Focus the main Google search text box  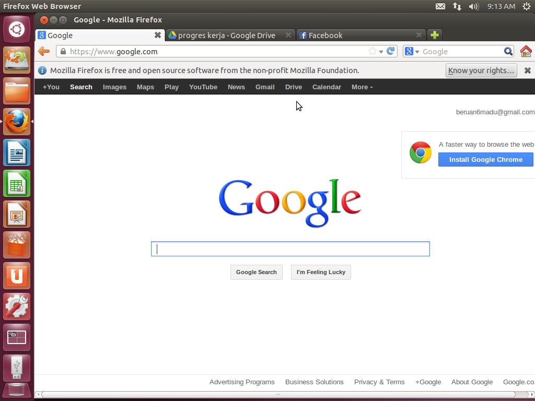(290, 249)
